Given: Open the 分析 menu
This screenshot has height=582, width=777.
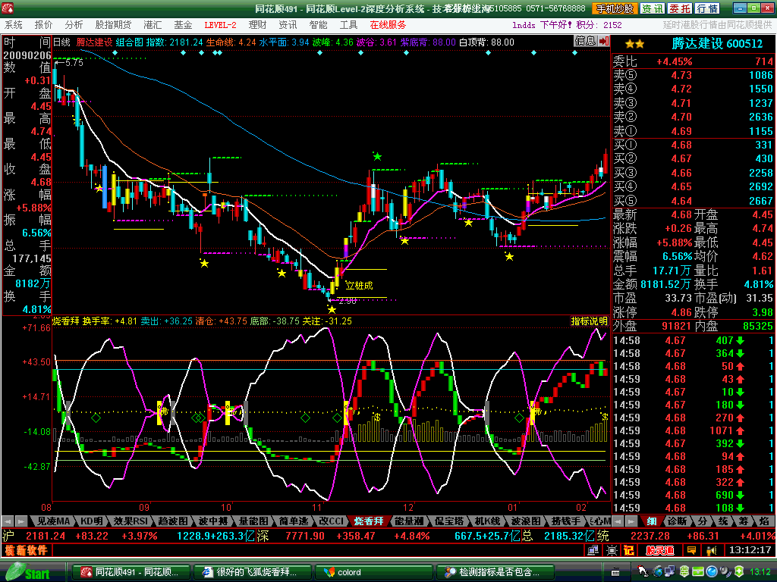Looking at the screenshot, I should point(74,25).
